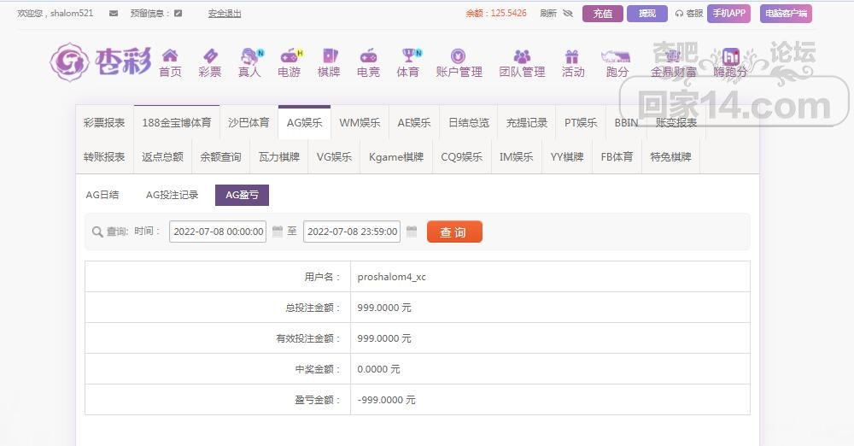Open 账户管理 account management icon
Image resolution: width=854 pixels, height=446 pixels.
coord(459,56)
